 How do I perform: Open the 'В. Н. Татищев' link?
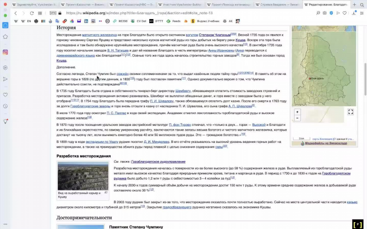(x=118, y=50)
